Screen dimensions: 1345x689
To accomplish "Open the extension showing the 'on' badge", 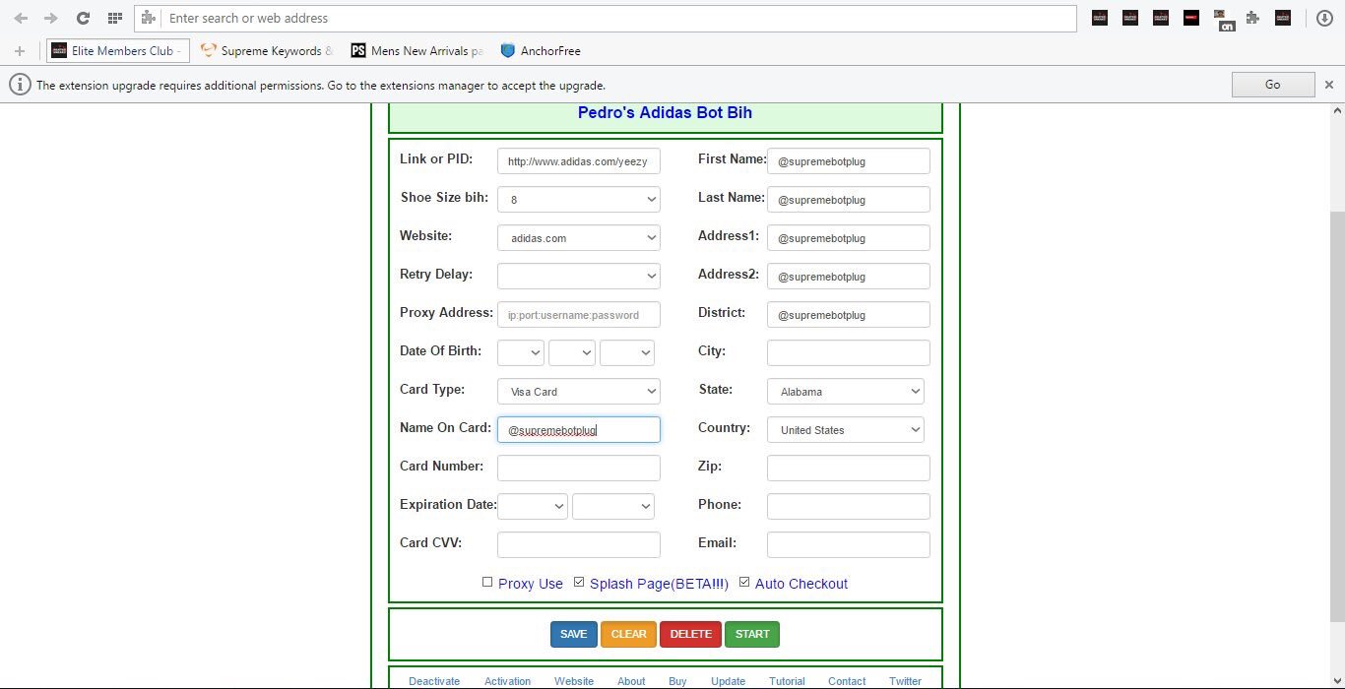I will tap(1224, 19).
